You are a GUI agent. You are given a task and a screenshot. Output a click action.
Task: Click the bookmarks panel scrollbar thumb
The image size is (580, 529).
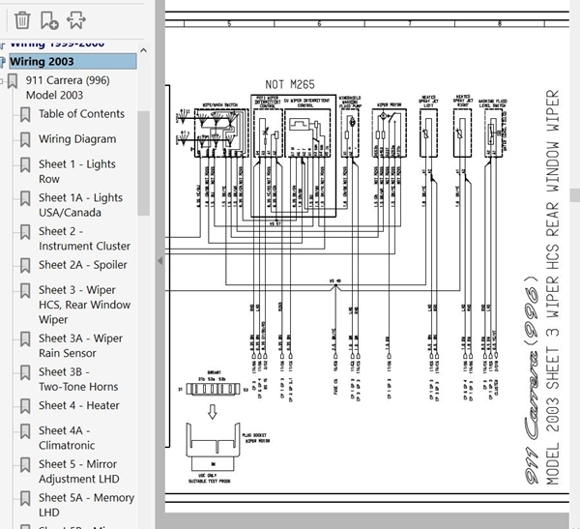click(x=143, y=162)
